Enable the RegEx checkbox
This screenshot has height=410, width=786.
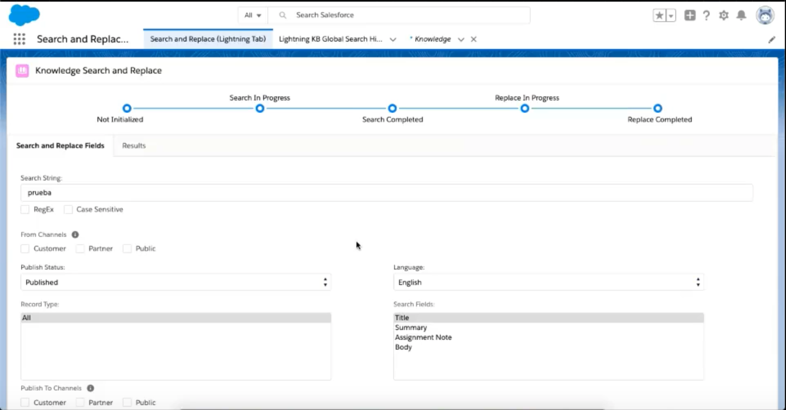[25, 210]
